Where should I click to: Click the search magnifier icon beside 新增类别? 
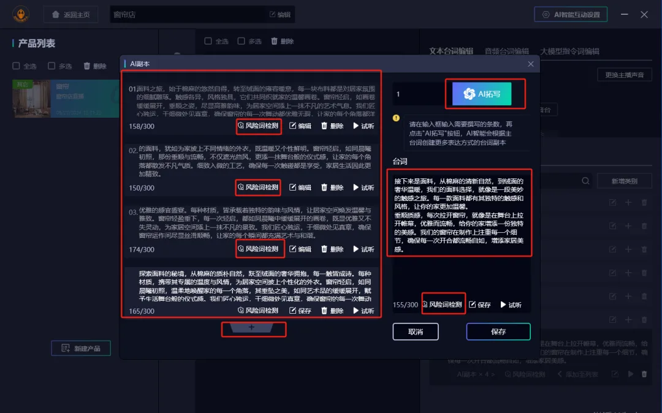pyautogui.click(x=585, y=181)
